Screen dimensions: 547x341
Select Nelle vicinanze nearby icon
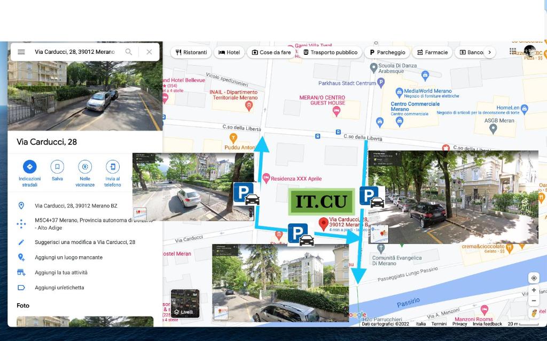[85, 167]
